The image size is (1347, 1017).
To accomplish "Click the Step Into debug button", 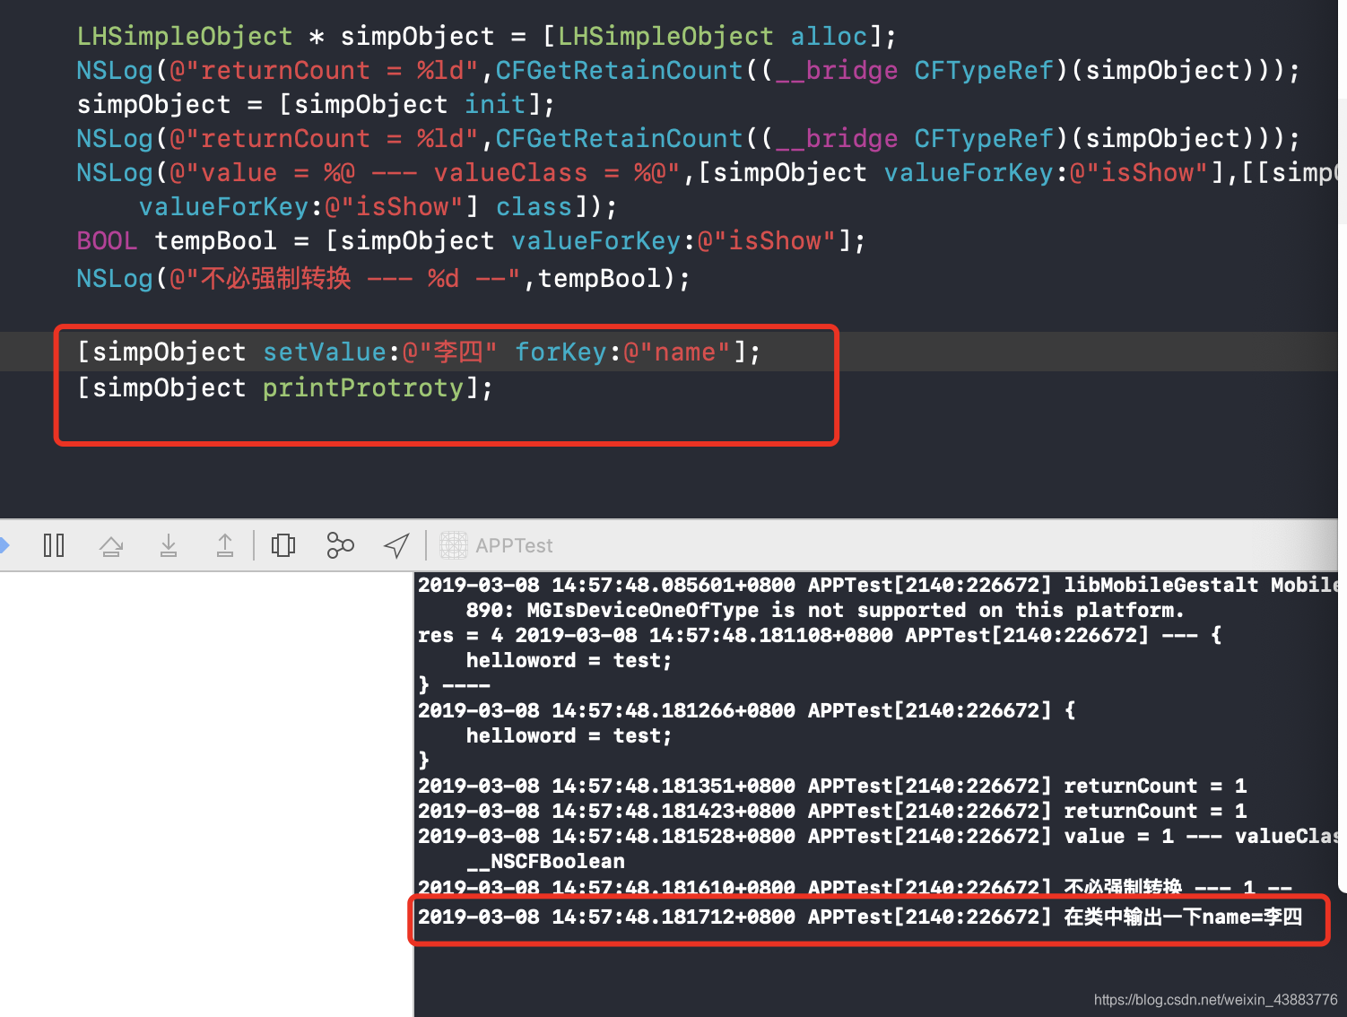I will pos(169,545).
